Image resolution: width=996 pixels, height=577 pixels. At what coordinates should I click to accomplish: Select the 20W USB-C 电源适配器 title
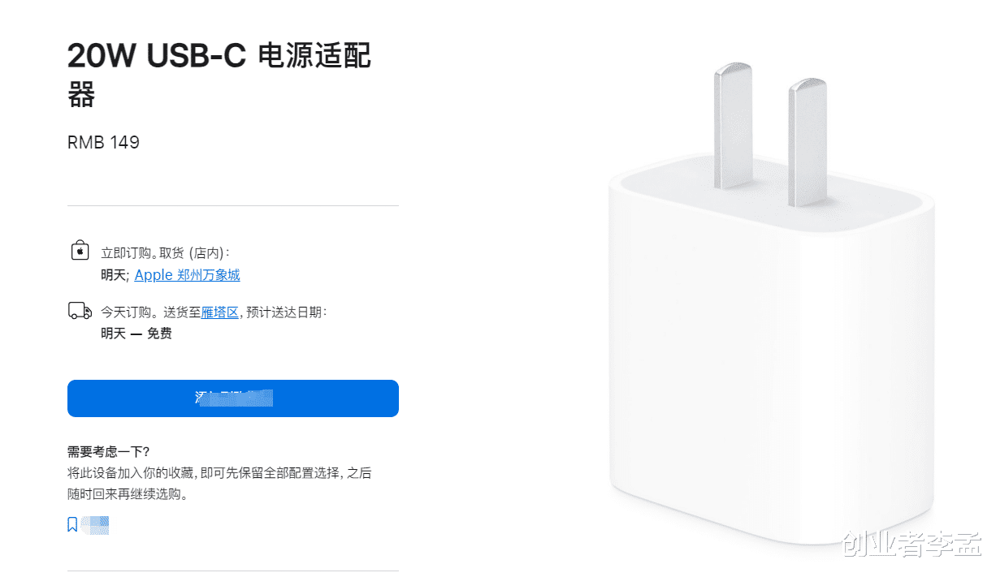(x=219, y=75)
